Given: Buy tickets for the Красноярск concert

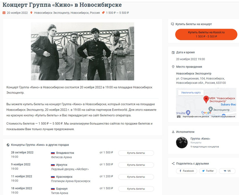Looking at the screenshot, I should click(136, 177).
